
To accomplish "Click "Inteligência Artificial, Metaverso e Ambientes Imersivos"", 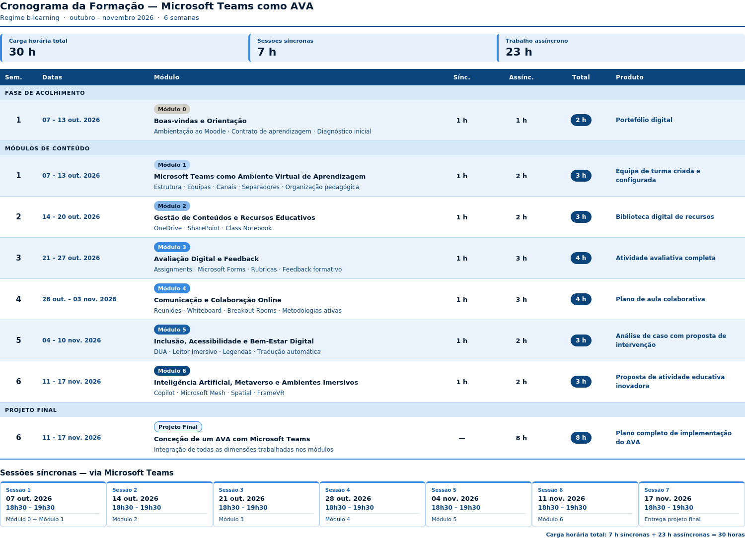I will (x=256, y=383).
